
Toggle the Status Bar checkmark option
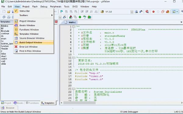point(16,11)
